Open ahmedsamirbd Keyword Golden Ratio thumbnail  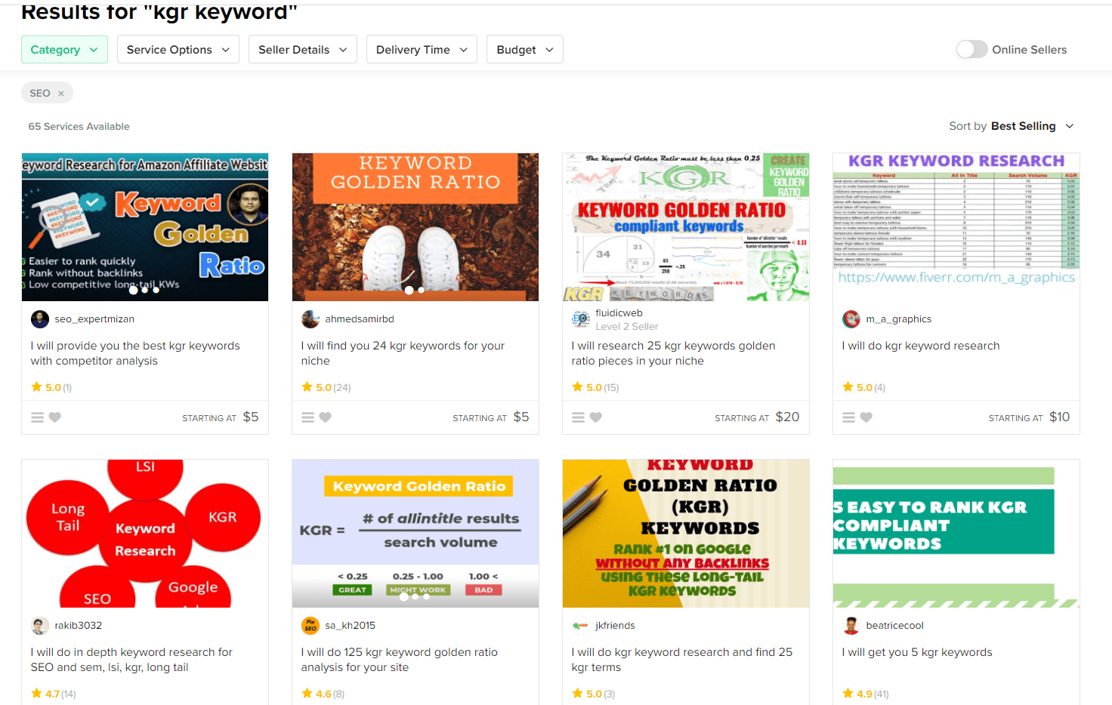point(415,227)
